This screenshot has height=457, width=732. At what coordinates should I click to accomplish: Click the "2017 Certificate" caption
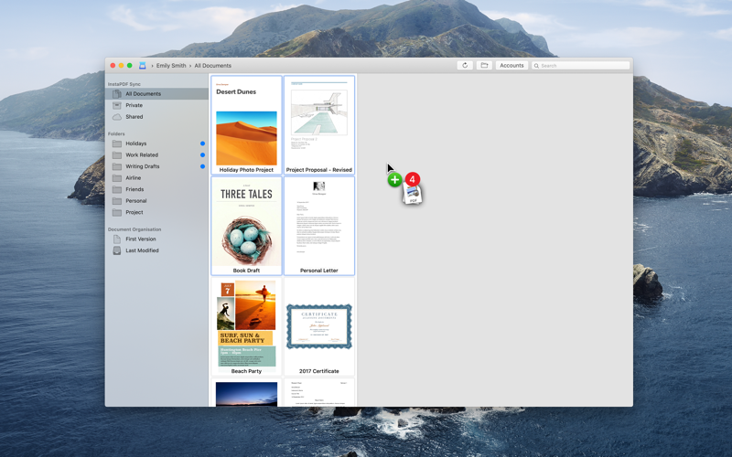pos(319,372)
